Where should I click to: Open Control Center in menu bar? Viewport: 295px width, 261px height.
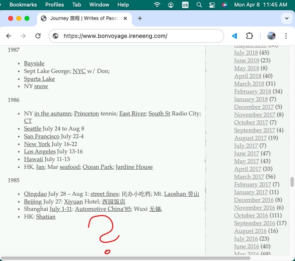click(x=212, y=5)
